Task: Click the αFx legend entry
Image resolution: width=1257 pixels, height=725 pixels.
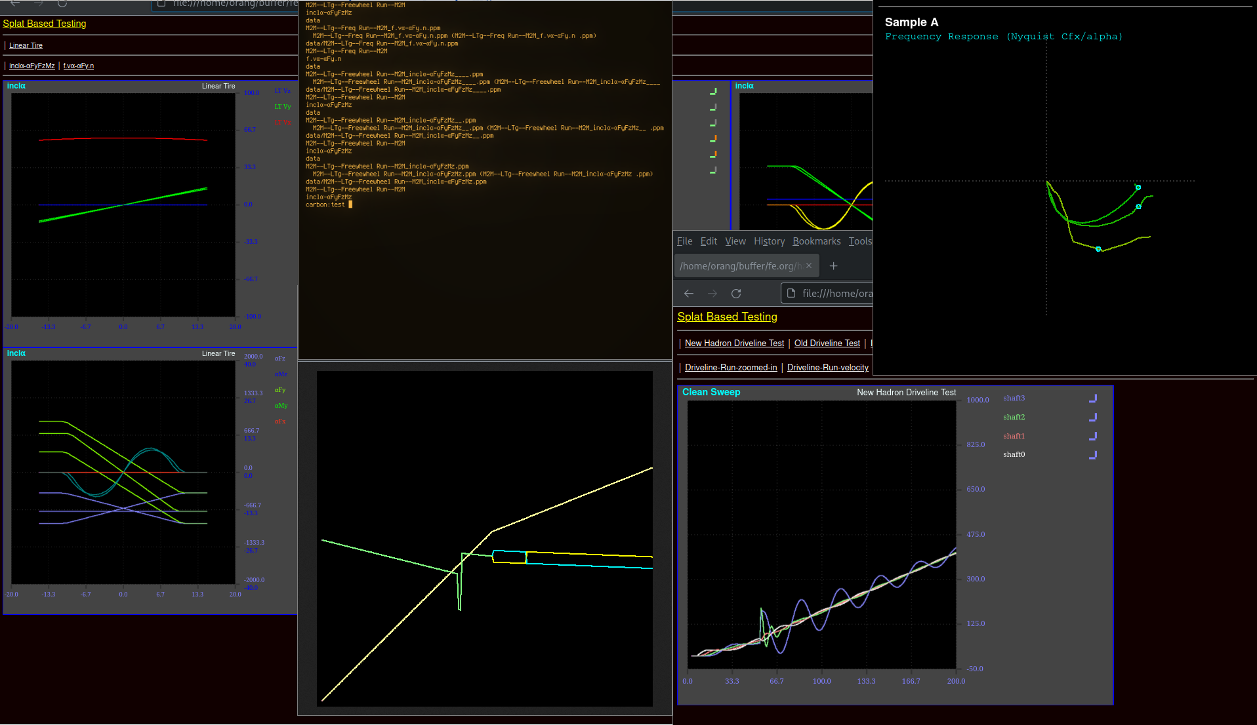Action: (279, 421)
